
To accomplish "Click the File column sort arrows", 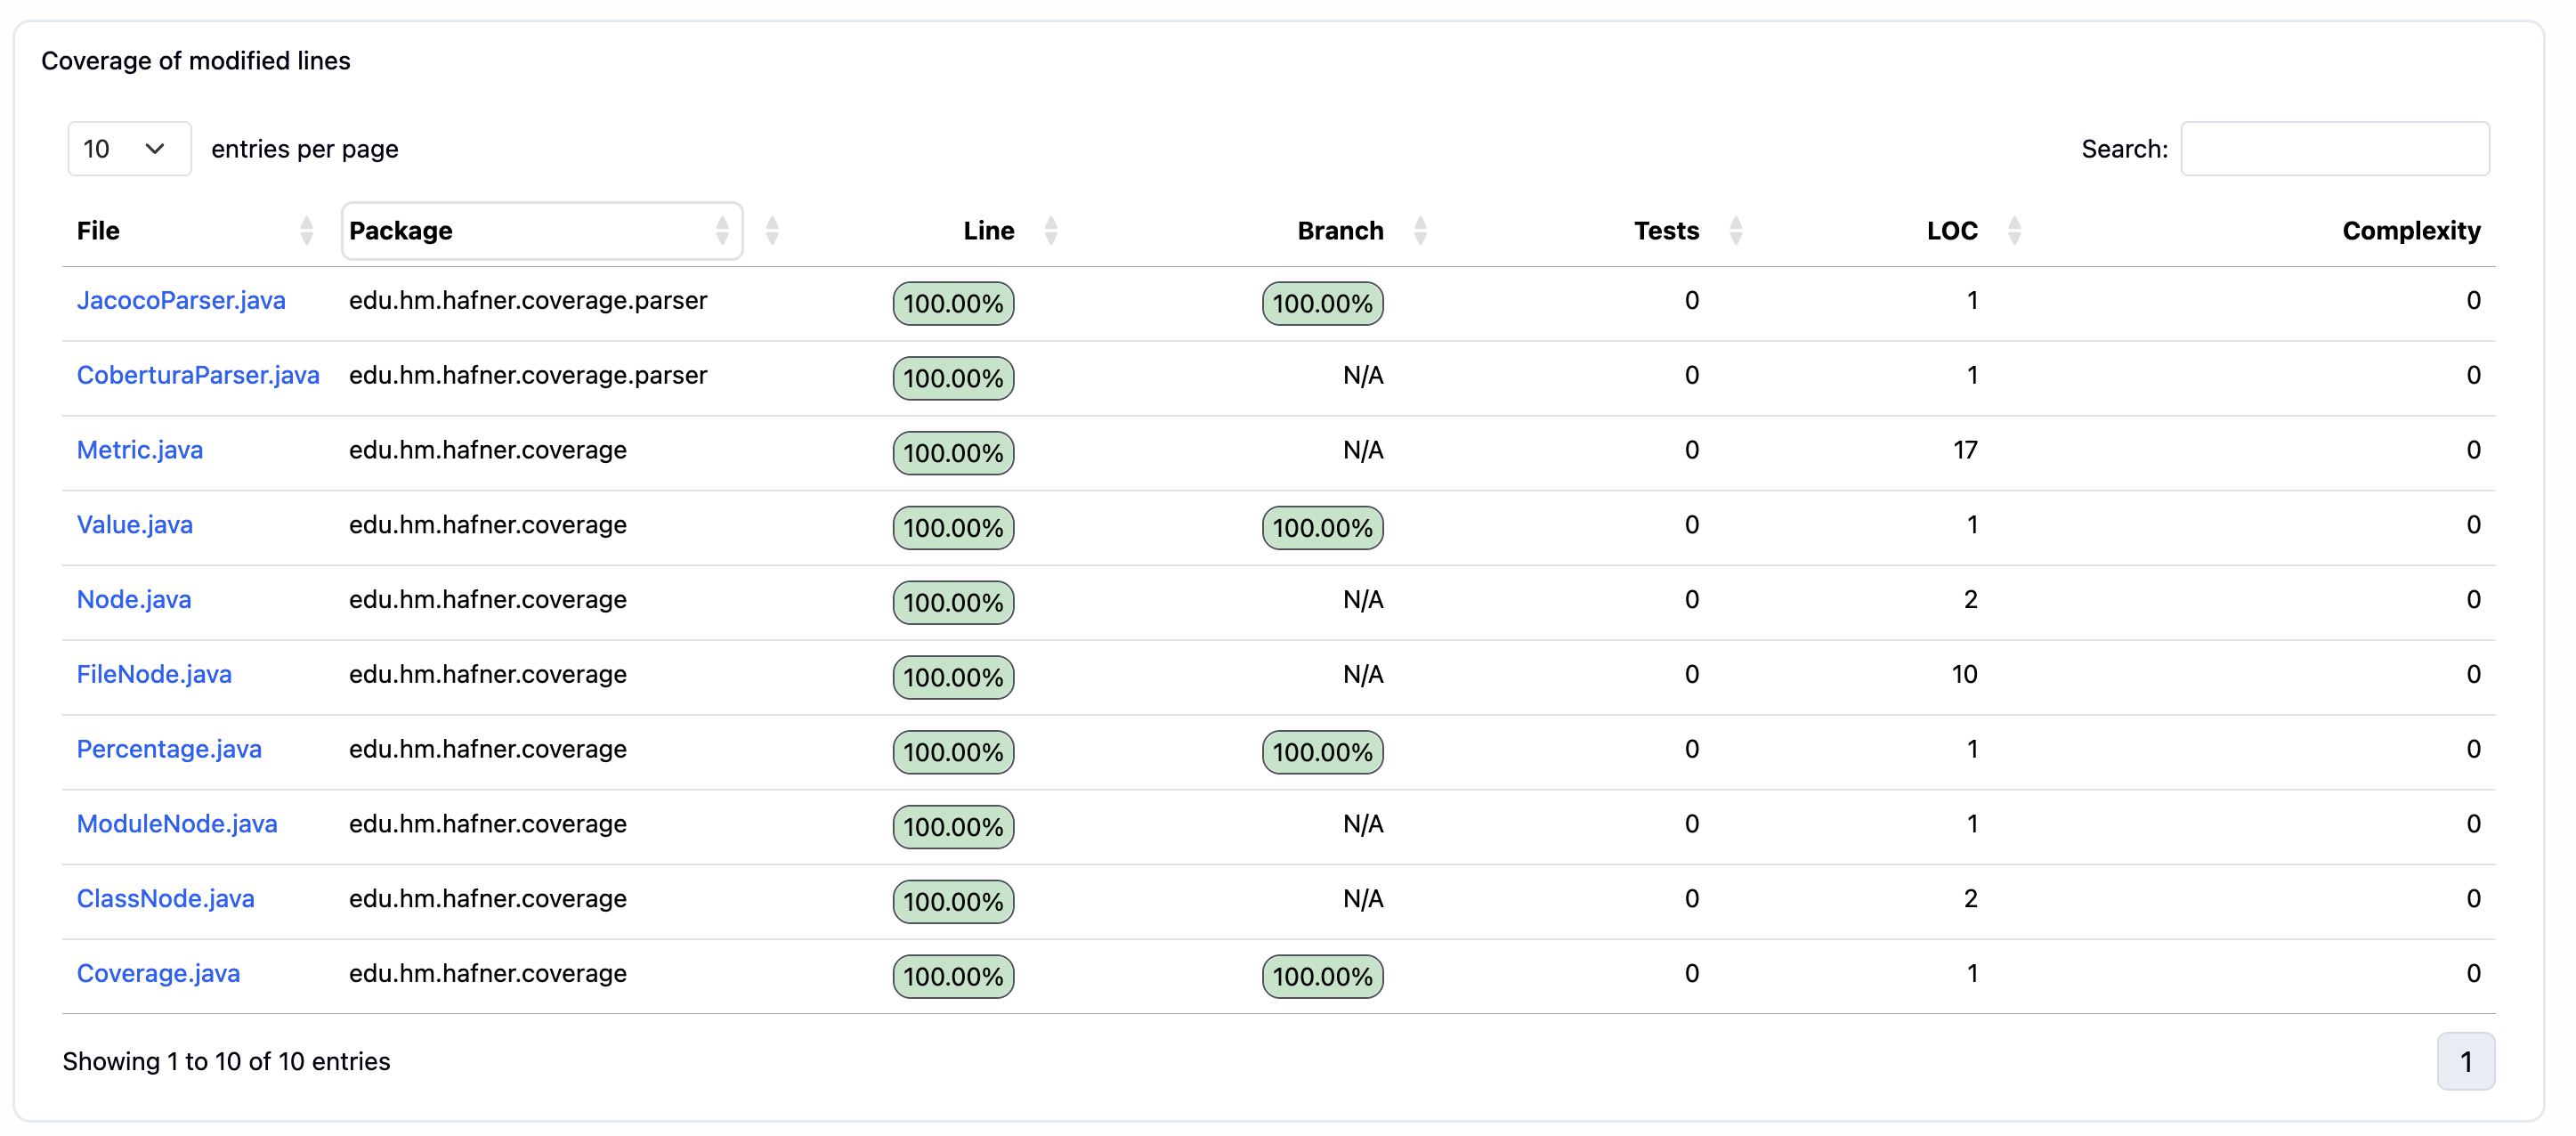I will (307, 231).
